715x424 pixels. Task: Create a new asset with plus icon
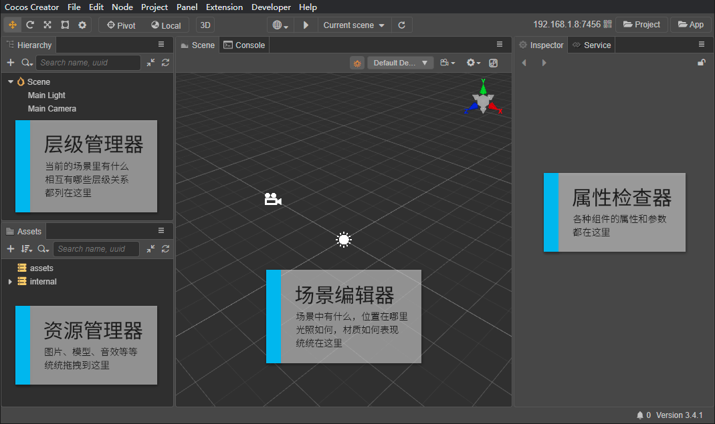pyautogui.click(x=11, y=248)
